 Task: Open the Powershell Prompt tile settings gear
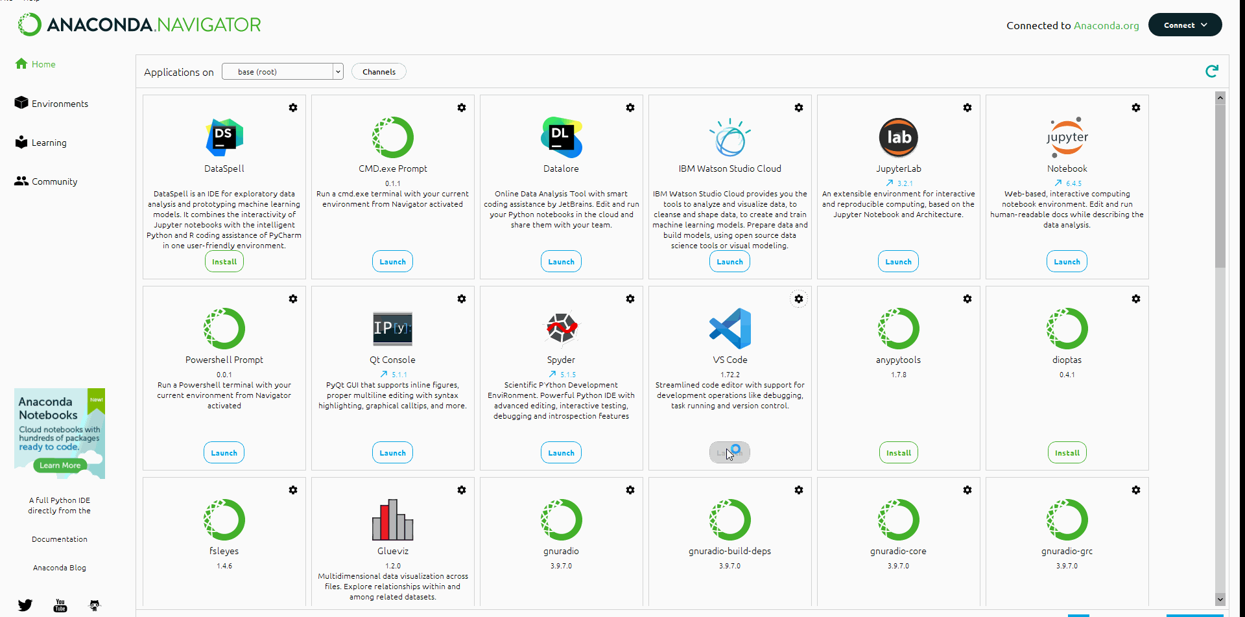click(x=293, y=299)
